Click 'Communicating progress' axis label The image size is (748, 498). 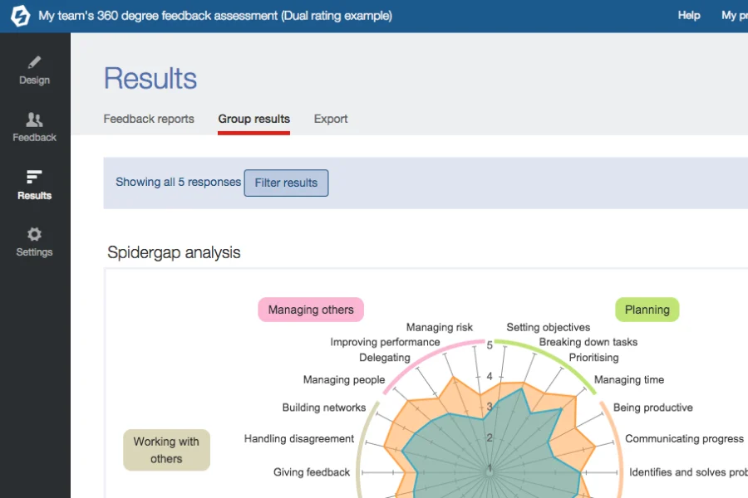(x=685, y=438)
